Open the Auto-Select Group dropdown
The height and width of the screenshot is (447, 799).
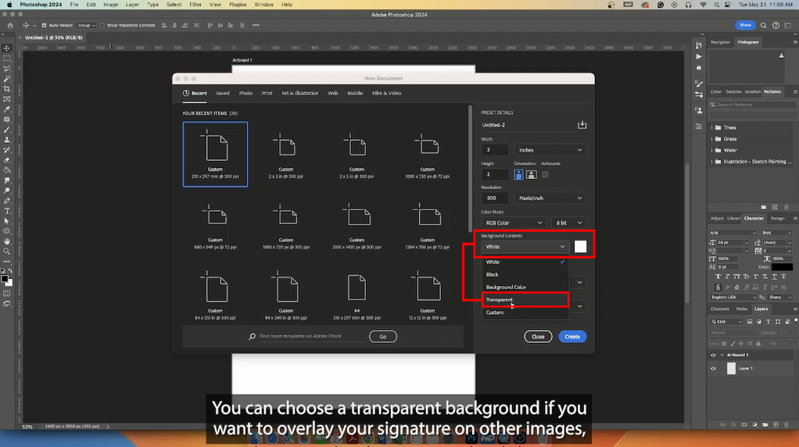86,25
